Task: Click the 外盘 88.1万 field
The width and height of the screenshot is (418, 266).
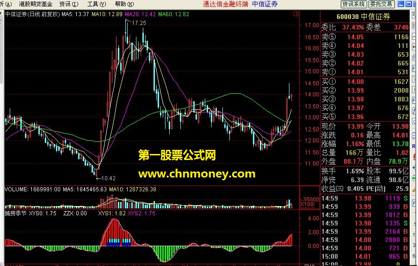Action: tap(343, 161)
